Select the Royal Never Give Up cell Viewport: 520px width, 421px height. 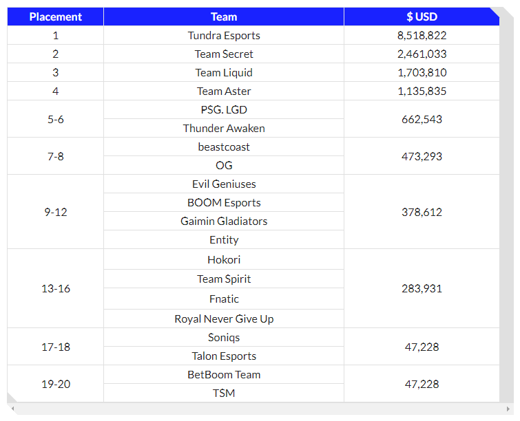tap(224, 319)
